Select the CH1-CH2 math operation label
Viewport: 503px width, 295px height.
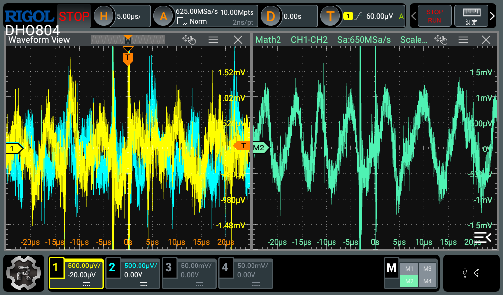point(309,40)
